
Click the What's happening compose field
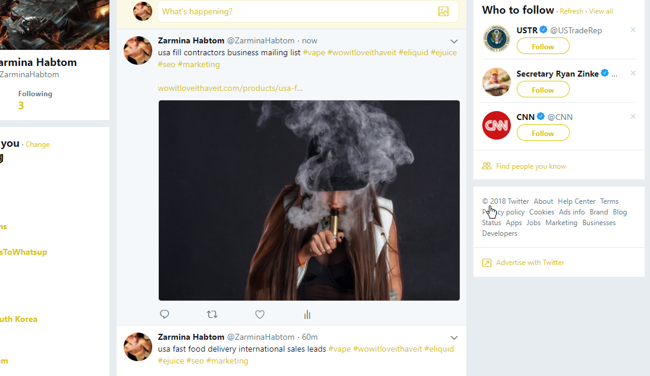click(x=297, y=11)
